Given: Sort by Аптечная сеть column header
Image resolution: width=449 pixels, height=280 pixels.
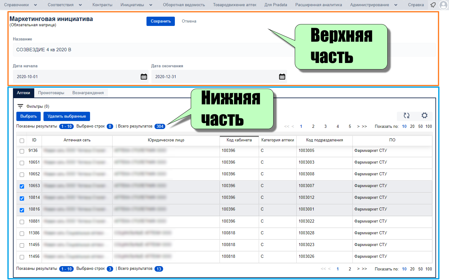Looking at the screenshot, I should point(77,140).
